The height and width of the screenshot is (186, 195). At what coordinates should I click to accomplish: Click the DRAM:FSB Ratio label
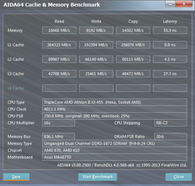129,137
